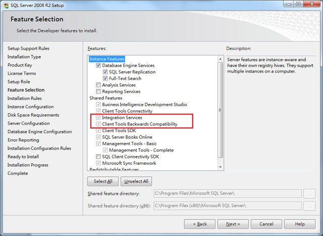This screenshot has width=323, height=236.
Task: Proceed with the Next button
Action: [233, 224]
